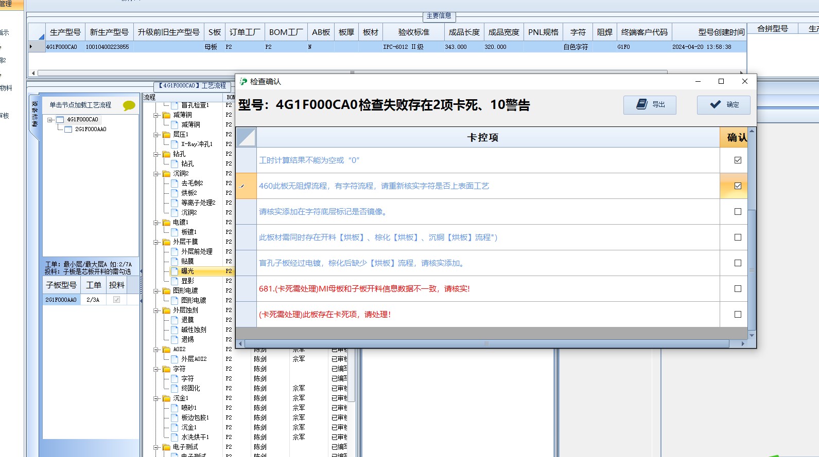Open the 设备结构 vertical side tab

(35, 114)
